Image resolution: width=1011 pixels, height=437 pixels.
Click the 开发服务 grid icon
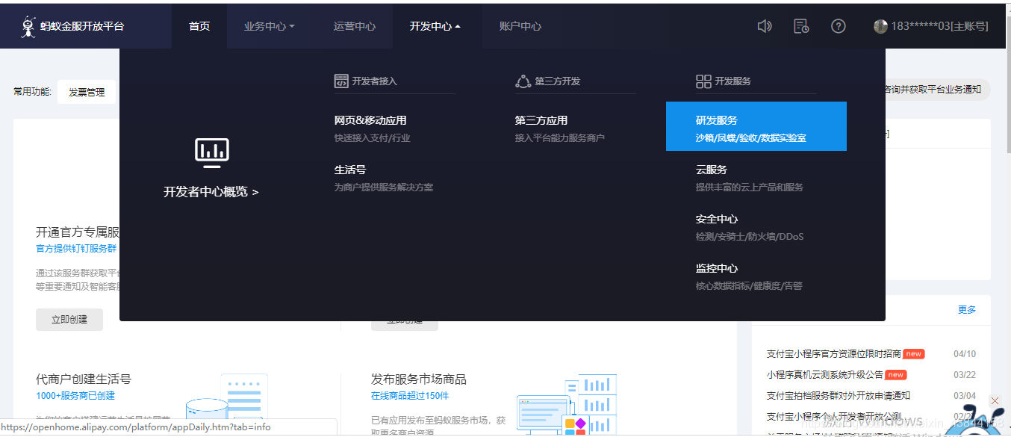point(703,81)
